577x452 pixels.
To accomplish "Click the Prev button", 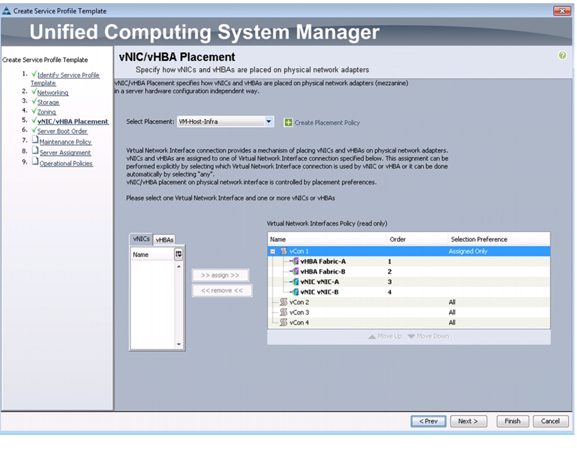I will (x=428, y=421).
